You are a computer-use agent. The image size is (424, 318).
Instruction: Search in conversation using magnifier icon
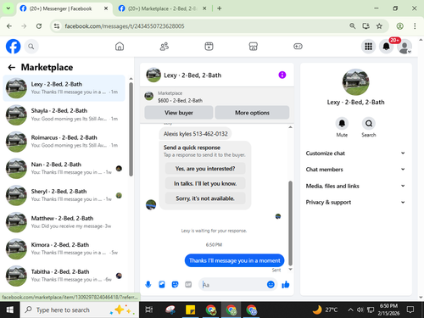[369, 124]
